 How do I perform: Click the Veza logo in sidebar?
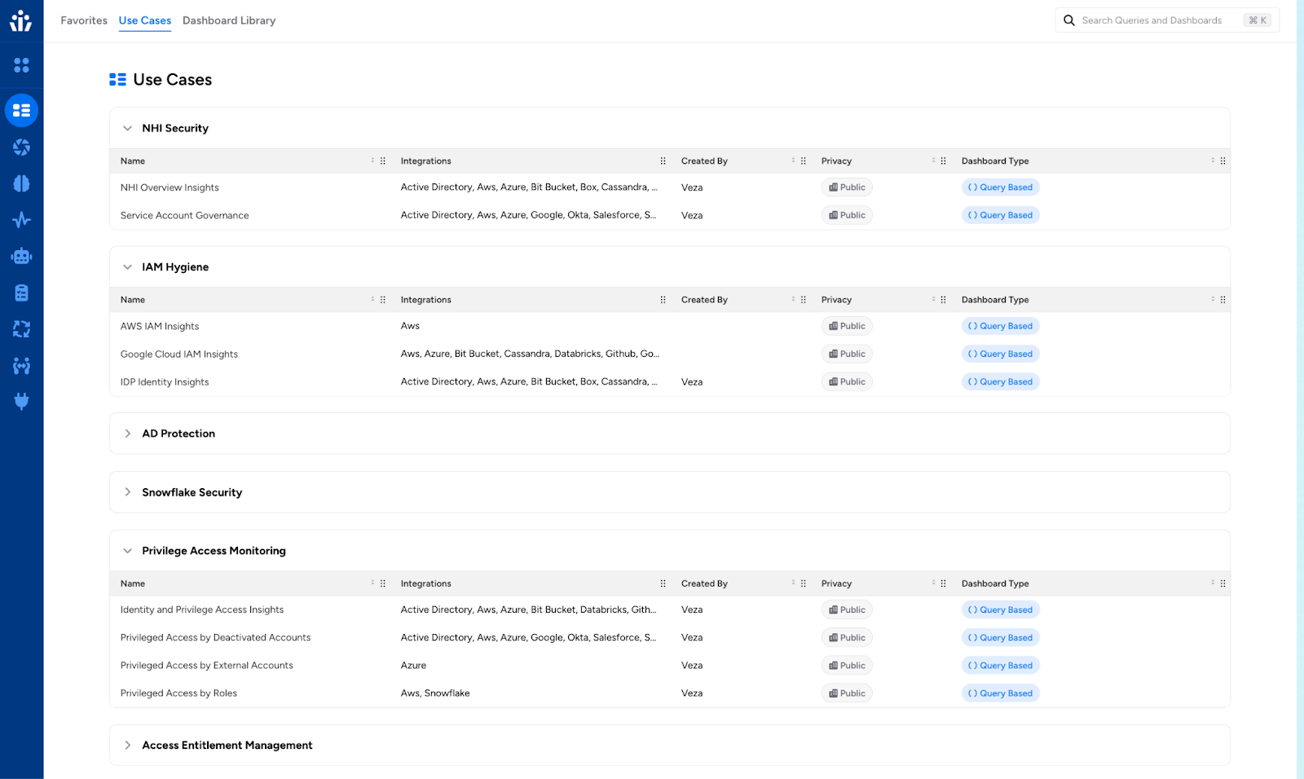tap(21, 20)
